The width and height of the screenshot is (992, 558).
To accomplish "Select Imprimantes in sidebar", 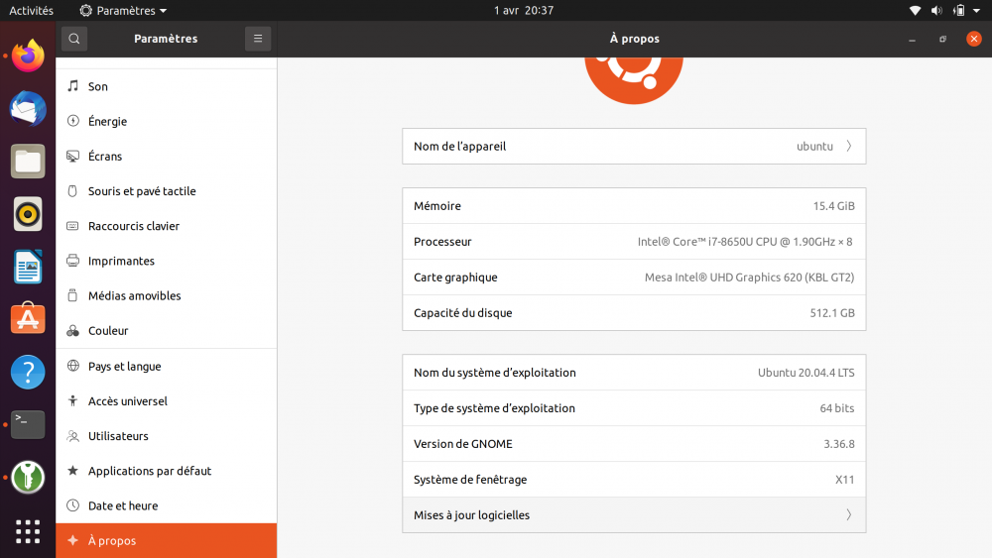I will click(167, 261).
